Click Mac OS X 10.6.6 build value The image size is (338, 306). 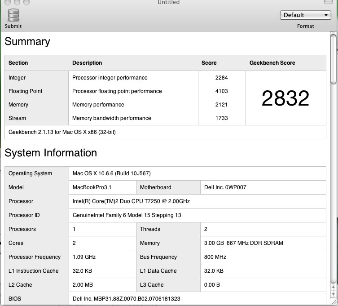(x=111, y=173)
